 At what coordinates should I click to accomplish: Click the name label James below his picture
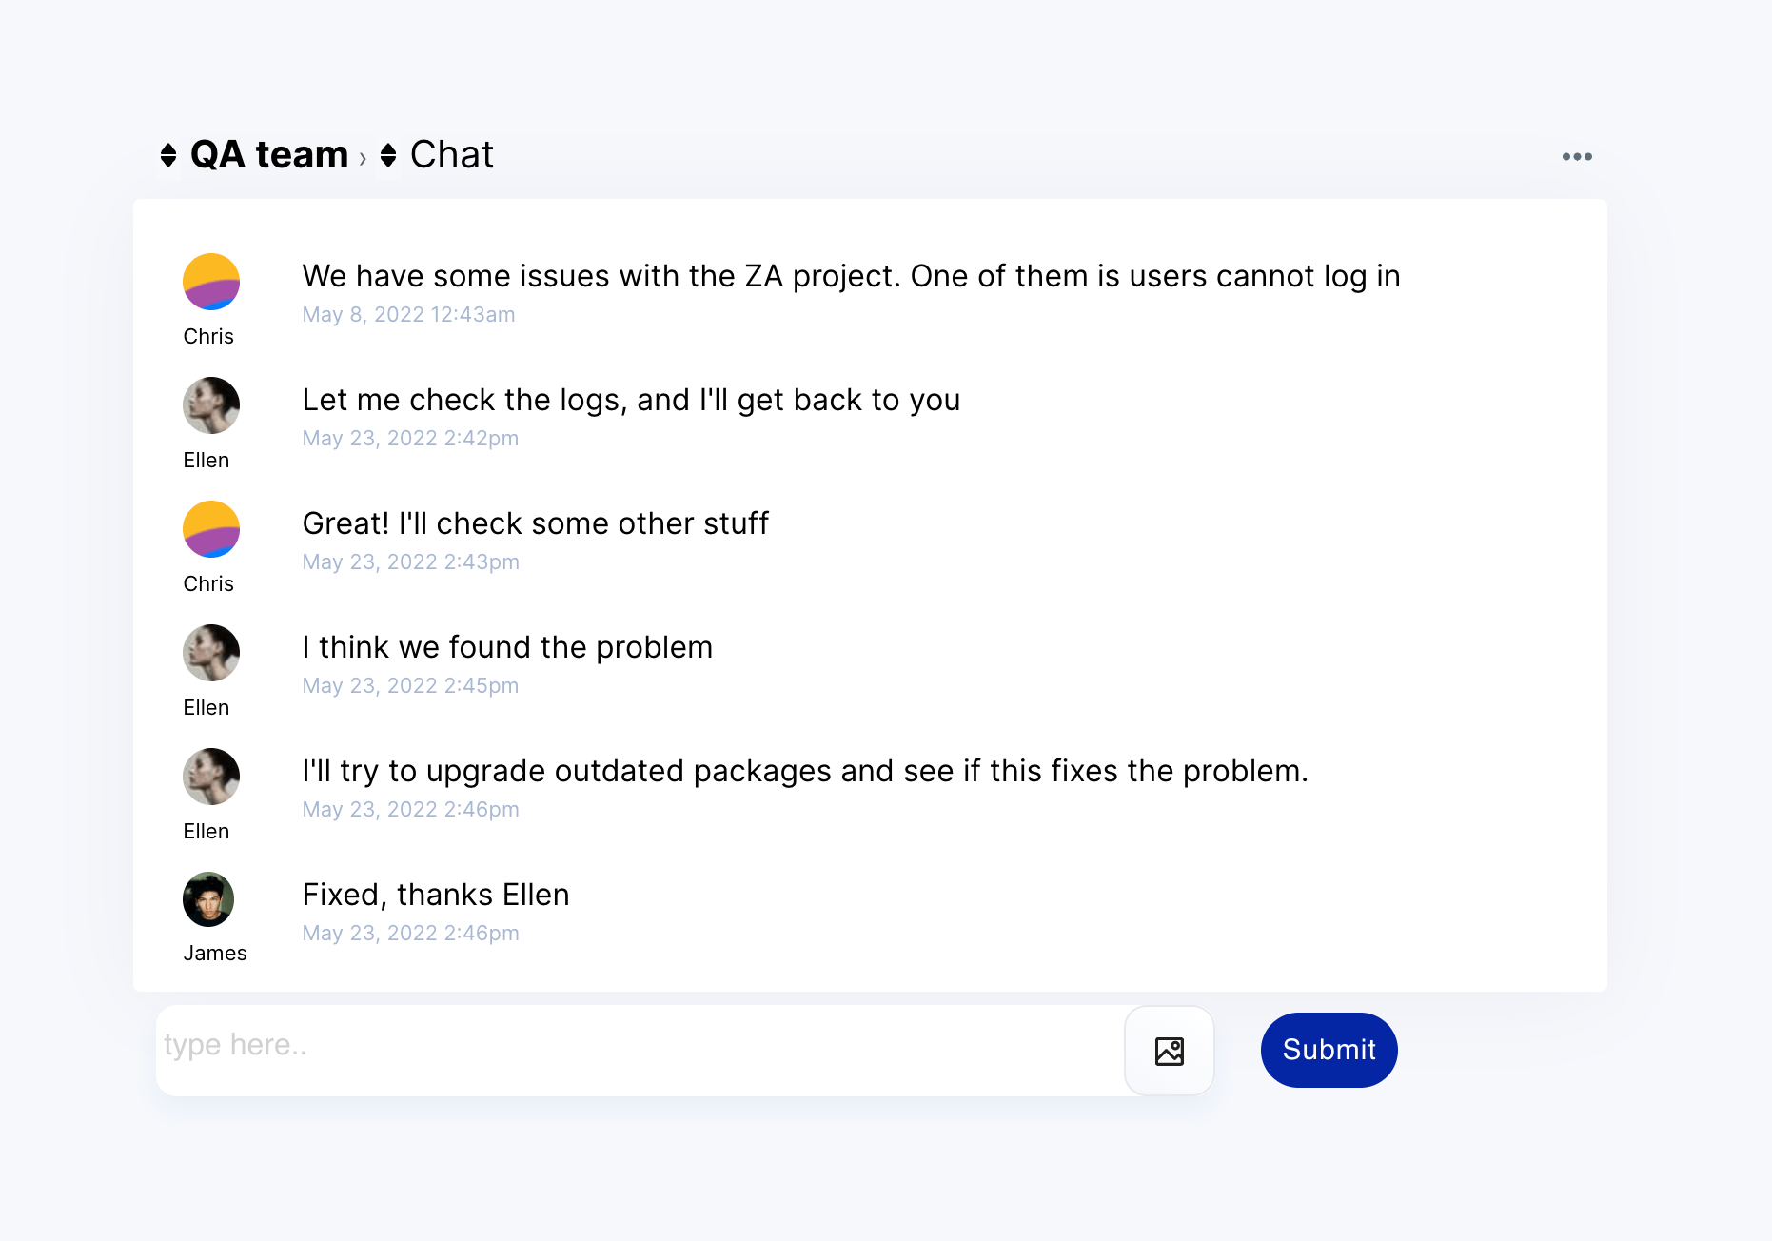point(214,953)
